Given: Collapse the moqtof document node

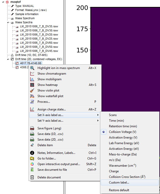Looking at the screenshot, I should pos(2,2).
